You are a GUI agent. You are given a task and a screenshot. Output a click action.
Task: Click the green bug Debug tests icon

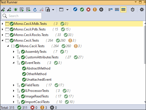click(15, 9)
